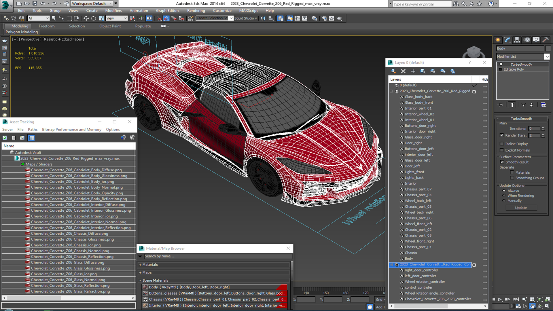Open the Graph Editors menu
Image resolution: width=553 pixels, height=311 pixels.
pos(168,10)
